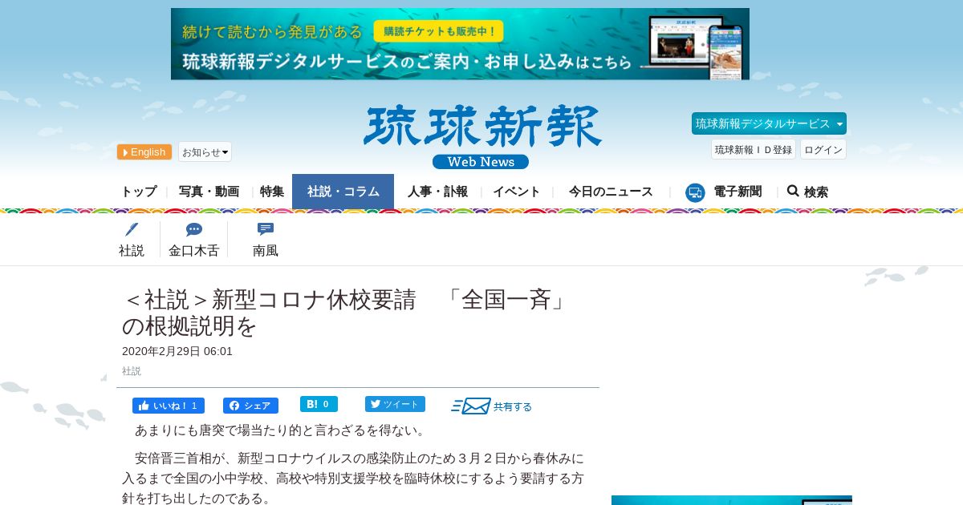Click the 共有する link
963x505 pixels.
coord(513,406)
